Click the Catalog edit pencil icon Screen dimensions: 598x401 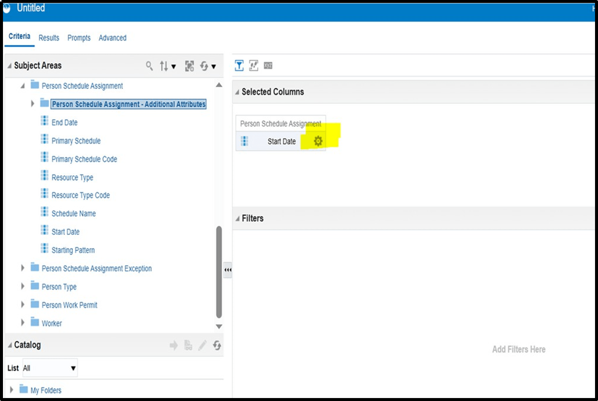click(x=202, y=345)
